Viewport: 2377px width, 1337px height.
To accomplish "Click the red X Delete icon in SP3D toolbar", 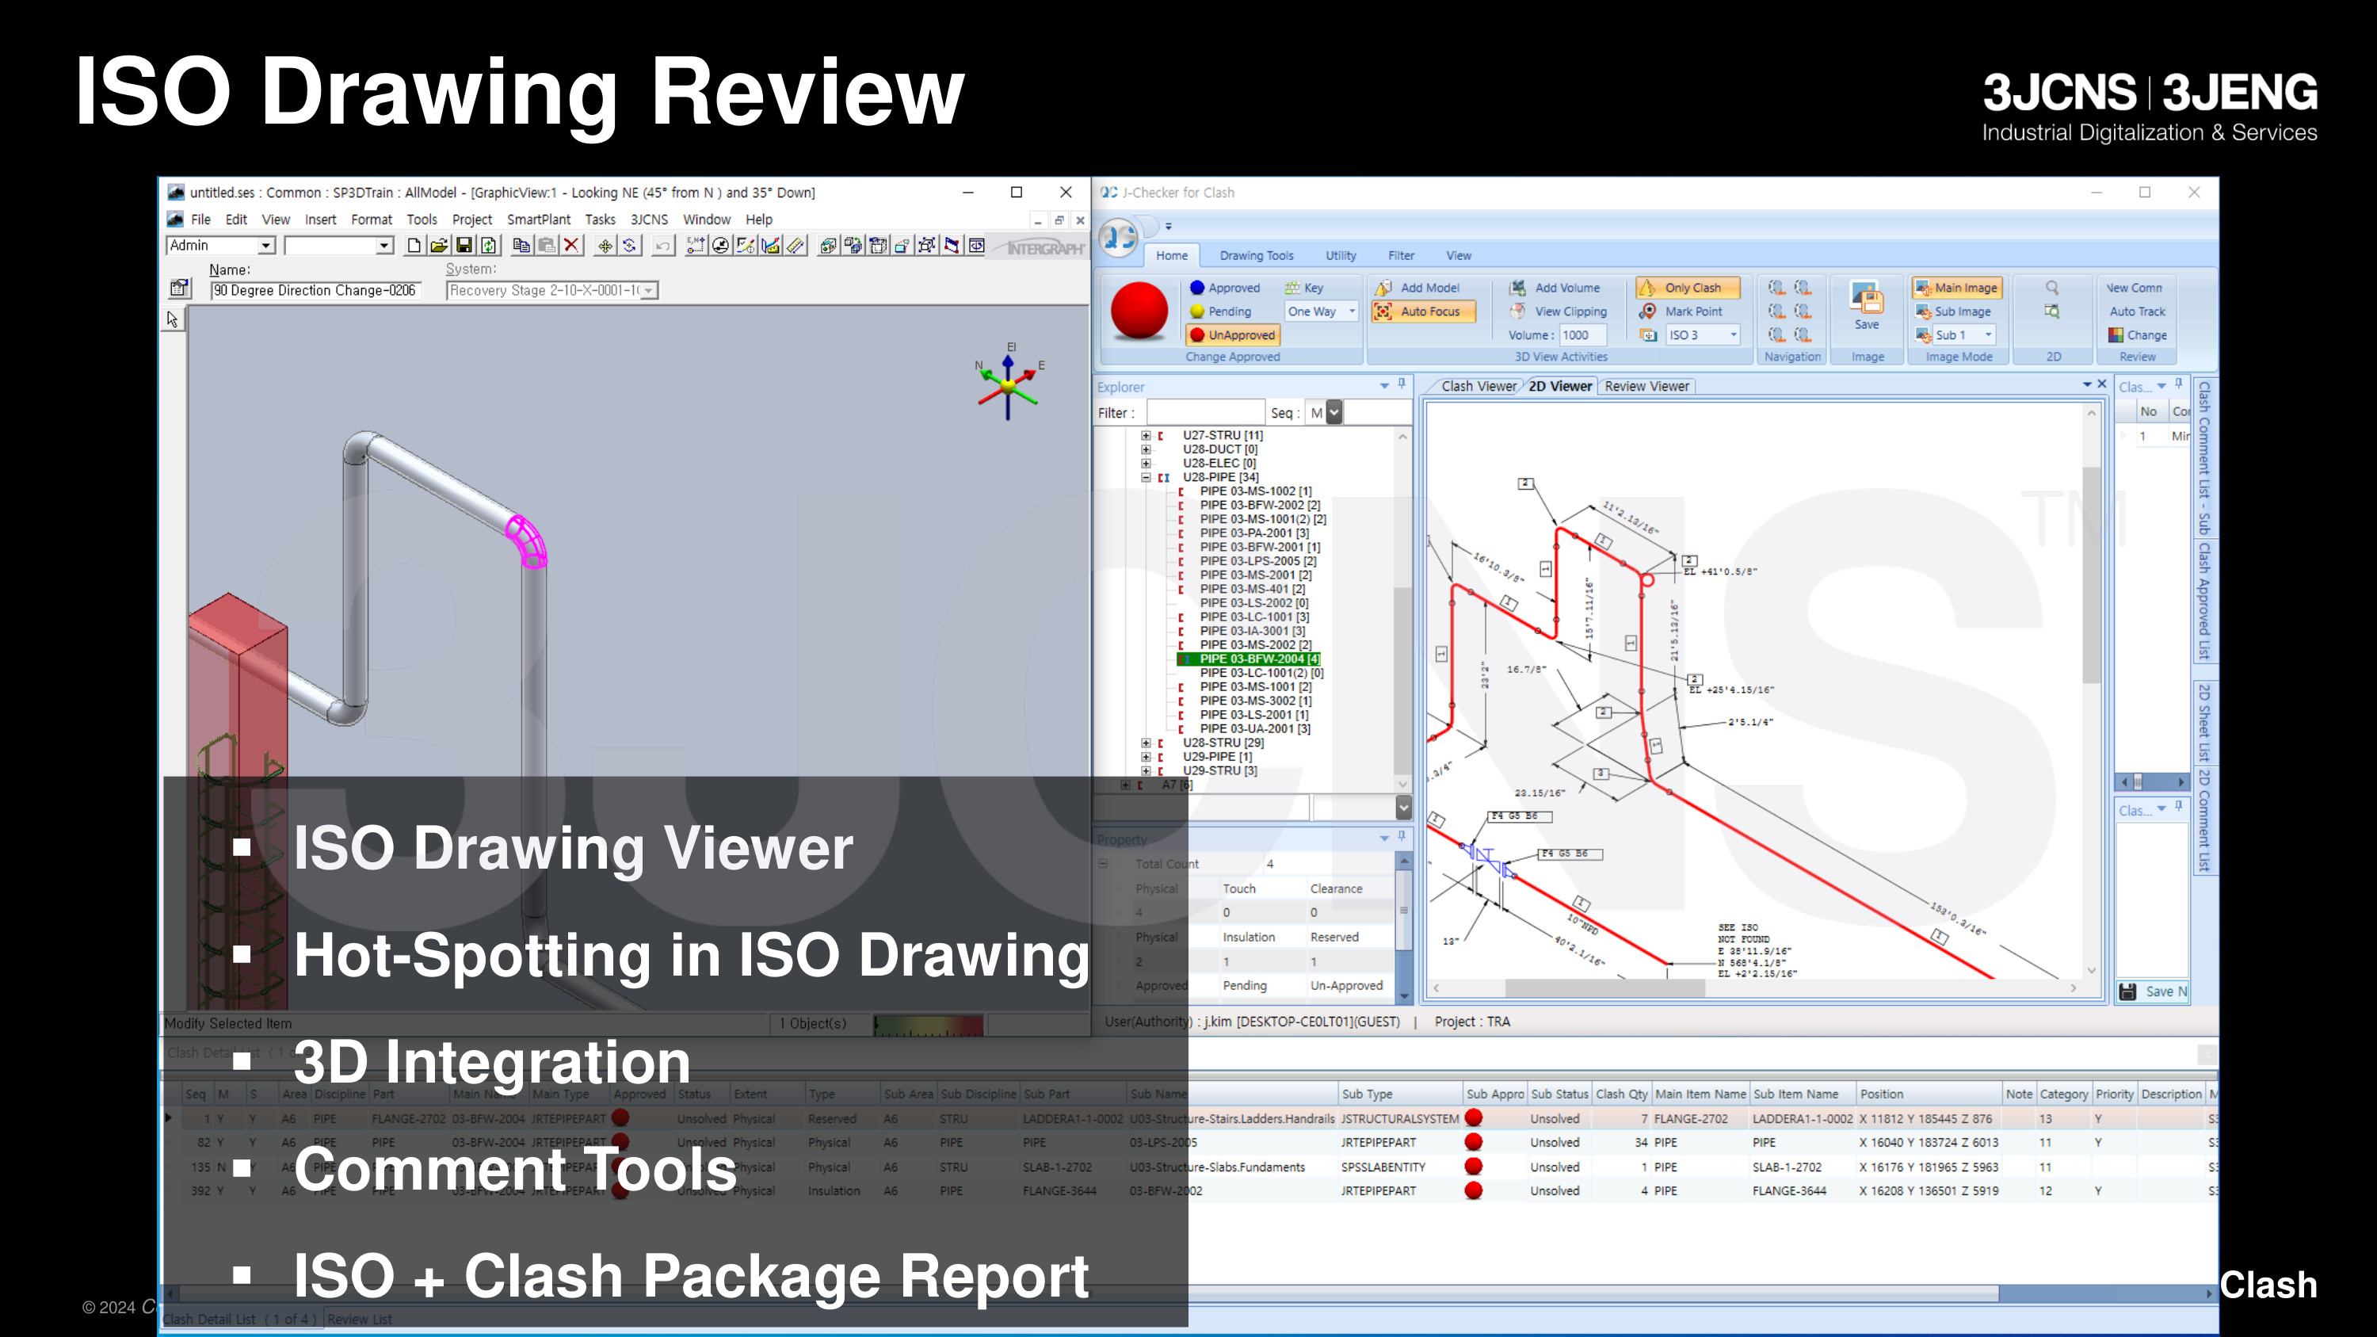I will (571, 246).
